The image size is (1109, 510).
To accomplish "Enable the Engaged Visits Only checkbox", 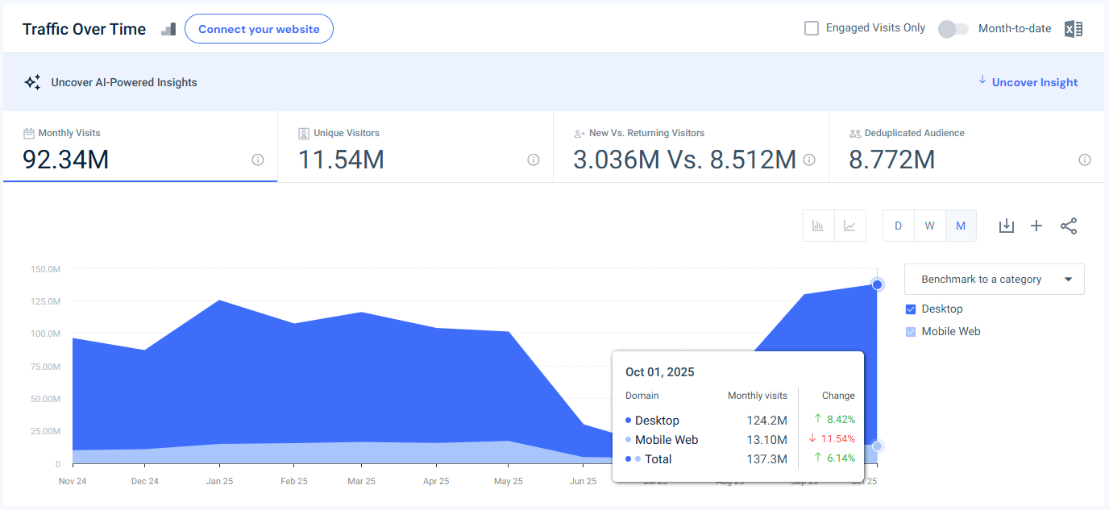I will 811,27.
